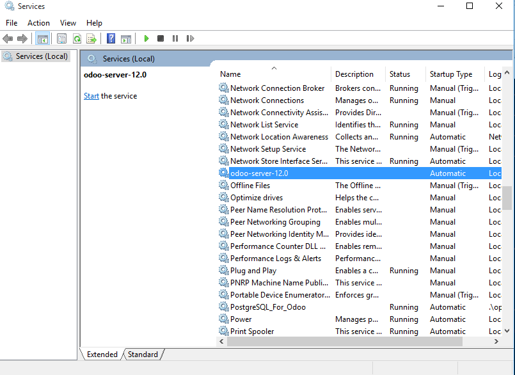This screenshot has height=375, width=515.
Task: Click Automatic startup type of odoo-server-12.0
Action: 448,173
